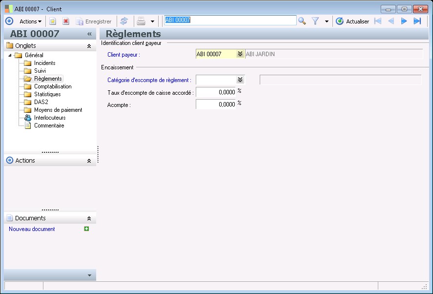
Task: Click the green plus add document icon
Action: click(86, 229)
